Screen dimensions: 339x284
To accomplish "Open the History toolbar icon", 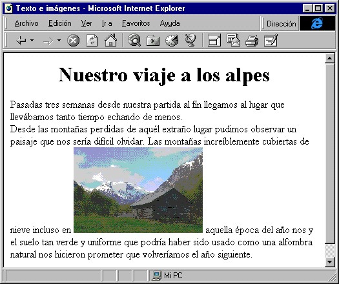I will [172, 41].
